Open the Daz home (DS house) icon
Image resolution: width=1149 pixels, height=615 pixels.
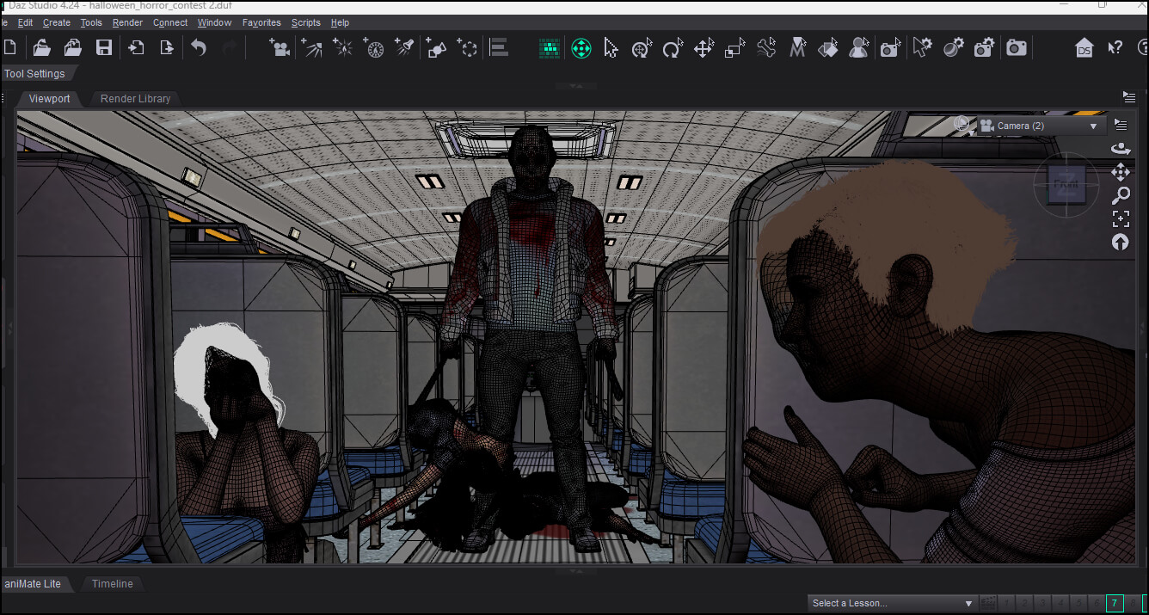click(1084, 47)
